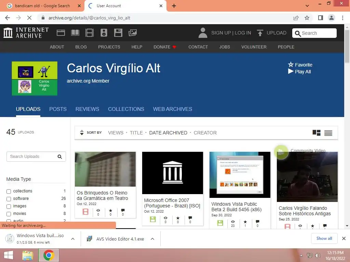Check the movies media type checkbox
This screenshot has width=350, height=262.
(9, 214)
